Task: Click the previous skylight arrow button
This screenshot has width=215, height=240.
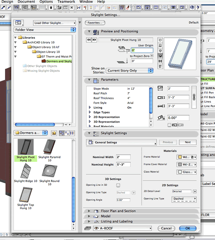Action: [x=89, y=40]
